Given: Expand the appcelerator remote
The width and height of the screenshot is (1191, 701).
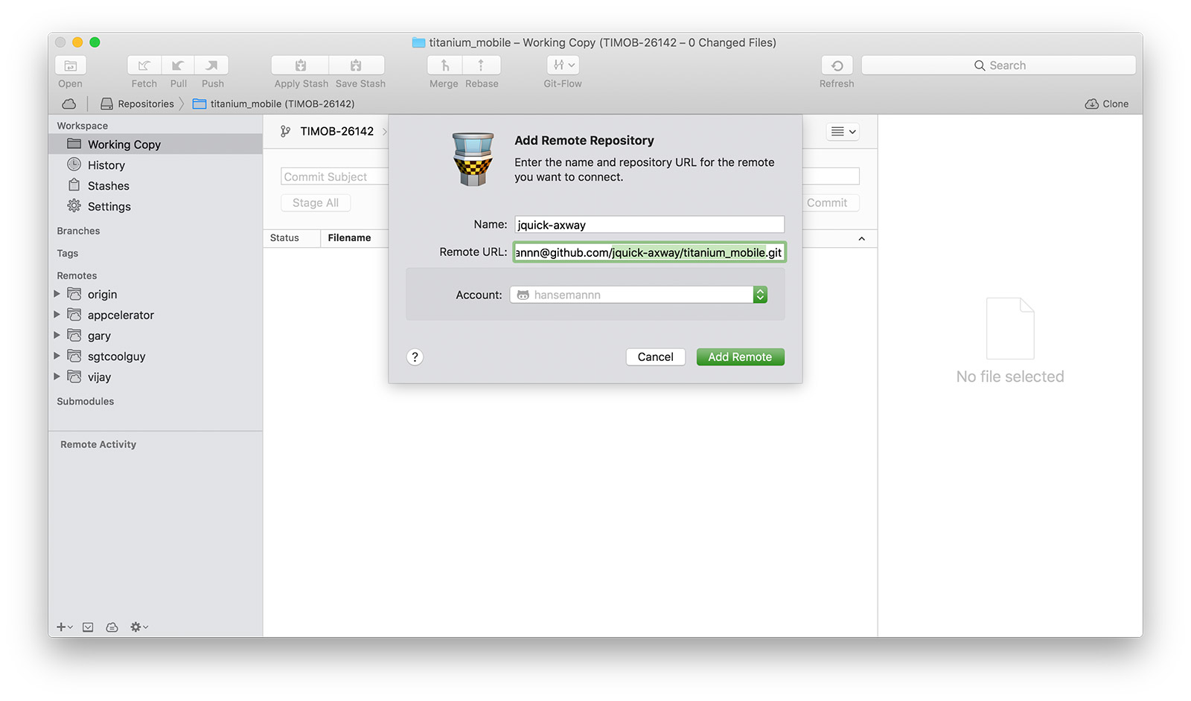Looking at the screenshot, I should tap(57, 315).
